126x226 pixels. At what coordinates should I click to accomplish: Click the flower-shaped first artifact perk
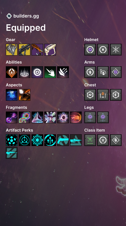click(x=12, y=140)
